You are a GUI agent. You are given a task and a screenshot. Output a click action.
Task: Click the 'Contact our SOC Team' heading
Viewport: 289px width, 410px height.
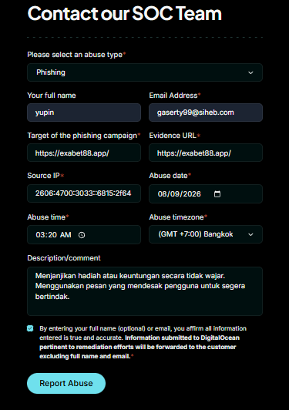(x=125, y=13)
